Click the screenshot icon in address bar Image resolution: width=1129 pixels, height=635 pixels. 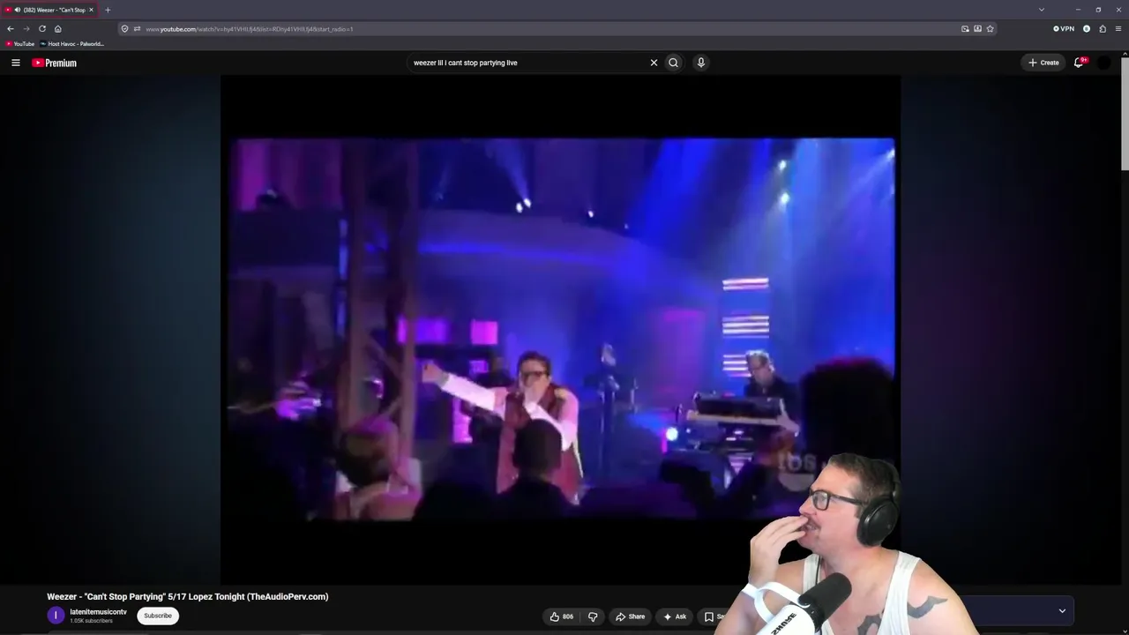click(977, 29)
